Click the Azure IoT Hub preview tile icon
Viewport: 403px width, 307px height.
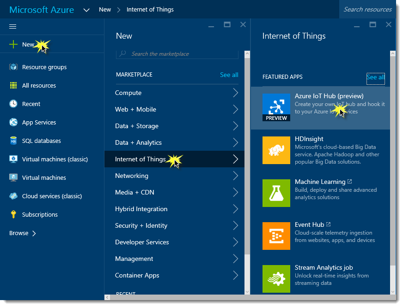click(x=276, y=107)
